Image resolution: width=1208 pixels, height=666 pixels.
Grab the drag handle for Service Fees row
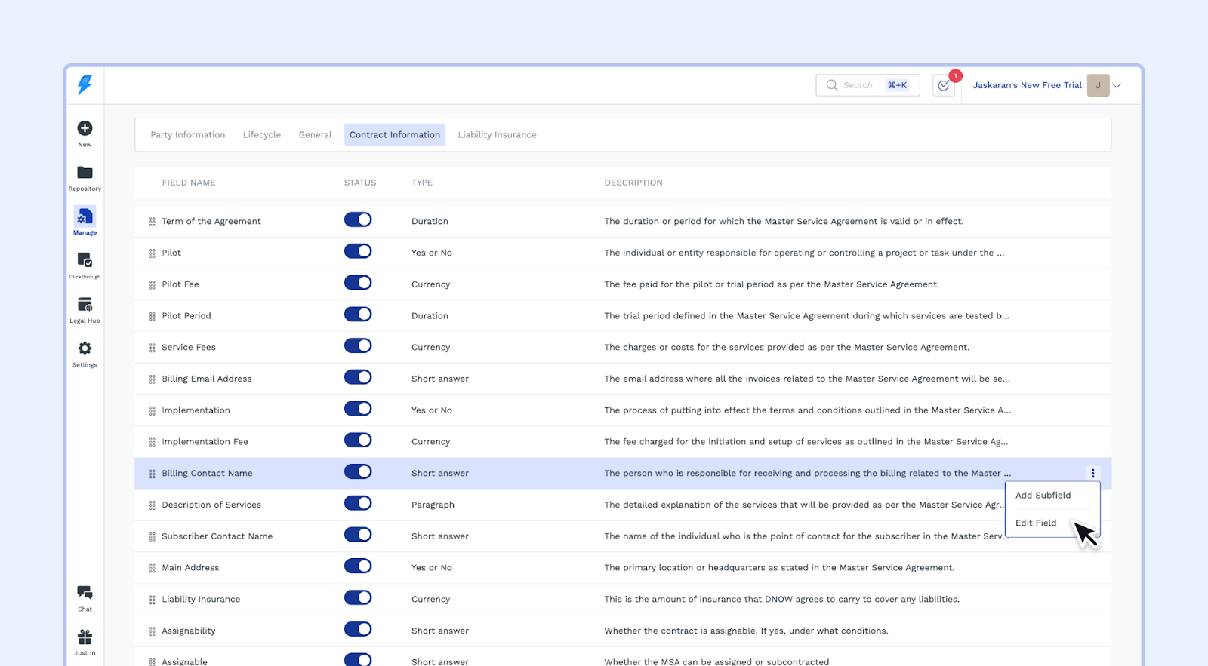point(153,348)
